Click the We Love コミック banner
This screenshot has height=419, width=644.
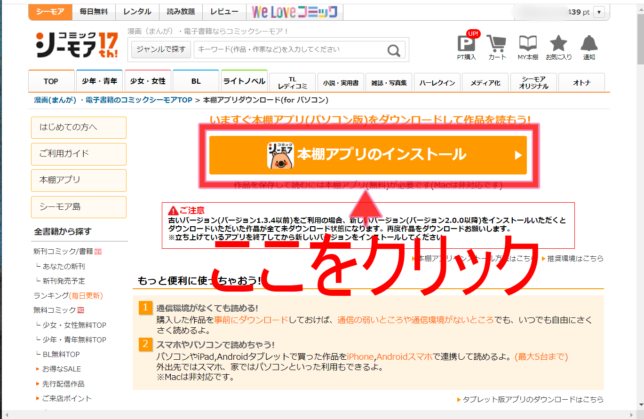pyautogui.click(x=294, y=12)
